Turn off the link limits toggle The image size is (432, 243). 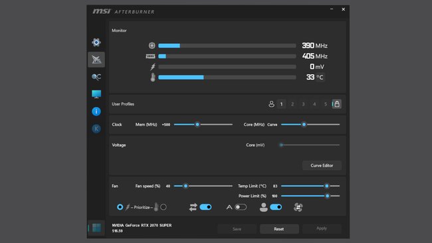pos(205,207)
